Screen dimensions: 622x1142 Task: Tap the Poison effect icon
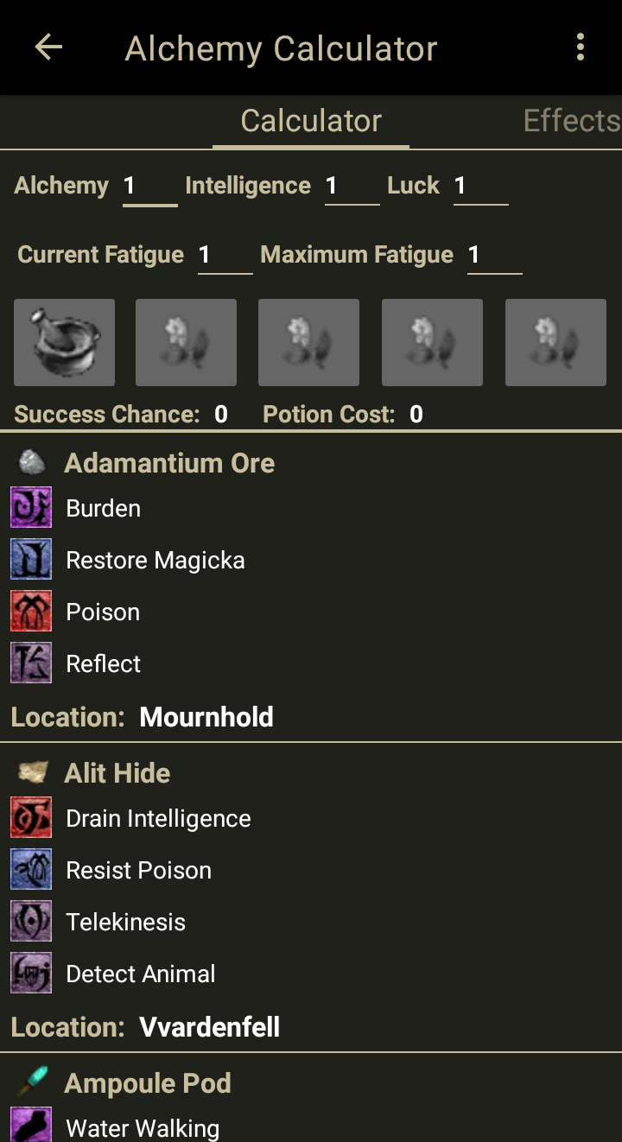(31, 612)
